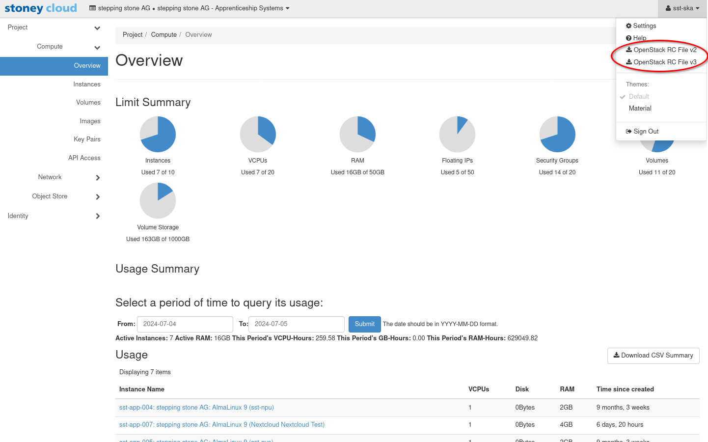Click the stoney cloud logo
Screen dimensions: 708x442
[x=41, y=8]
